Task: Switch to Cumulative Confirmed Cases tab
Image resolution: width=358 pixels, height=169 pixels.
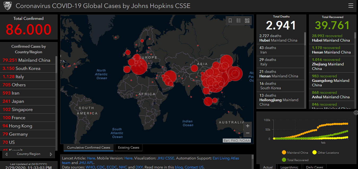Action: (x=89, y=148)
